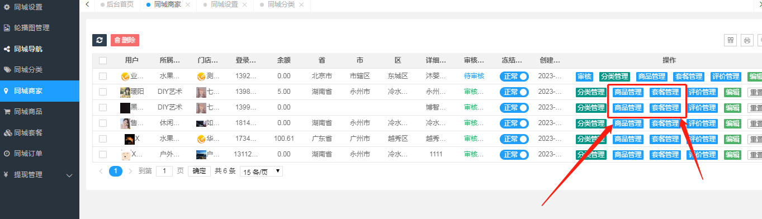Open 商品管理 in the 暖阳 row
762x219 pixels.
(628, 92)
